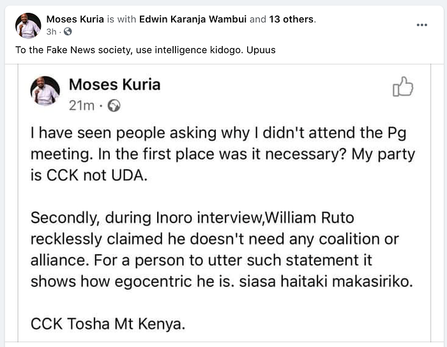
Task: Click the text 'is CCK not UDA.'
Action: [x=89, y=176]
